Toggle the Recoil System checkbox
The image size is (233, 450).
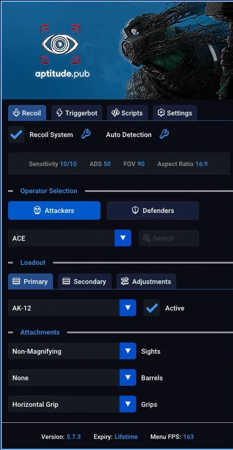17,135
